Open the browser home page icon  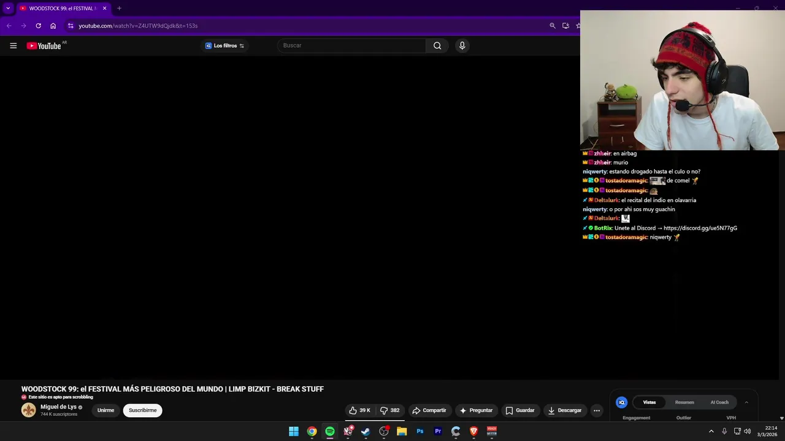(53, 26)
